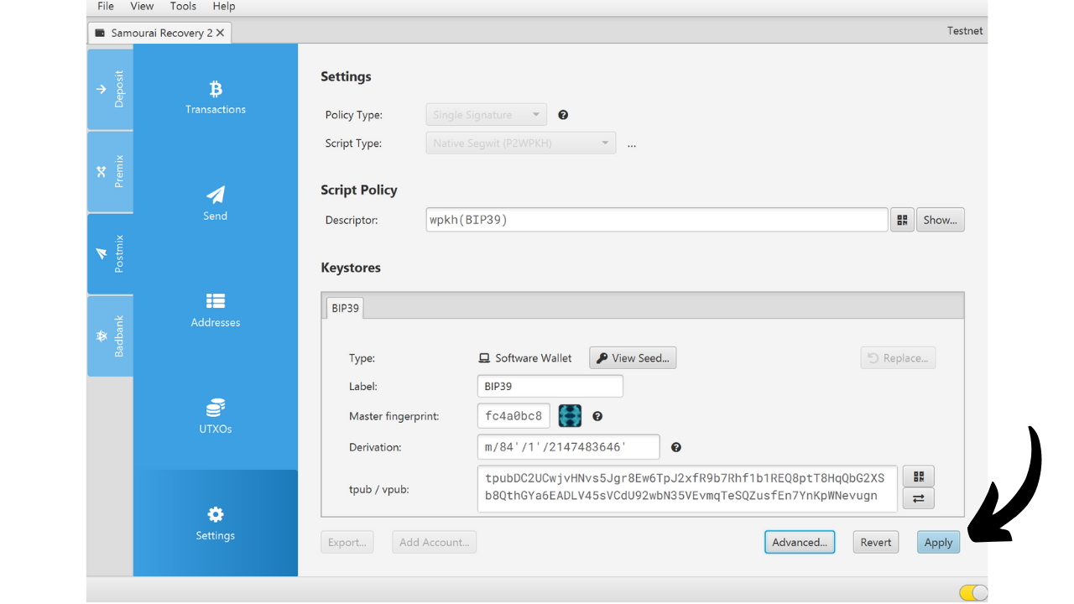Switch to the Premix wallet tab
The height and width of the screenshot is (604, 1074).
(110, 171)
